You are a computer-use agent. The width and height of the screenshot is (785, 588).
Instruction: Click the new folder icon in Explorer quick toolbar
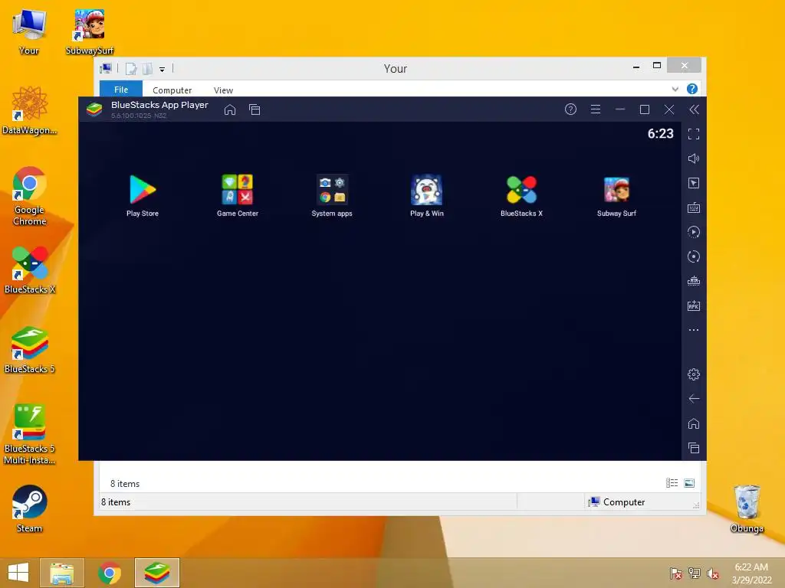pos(147,69)
